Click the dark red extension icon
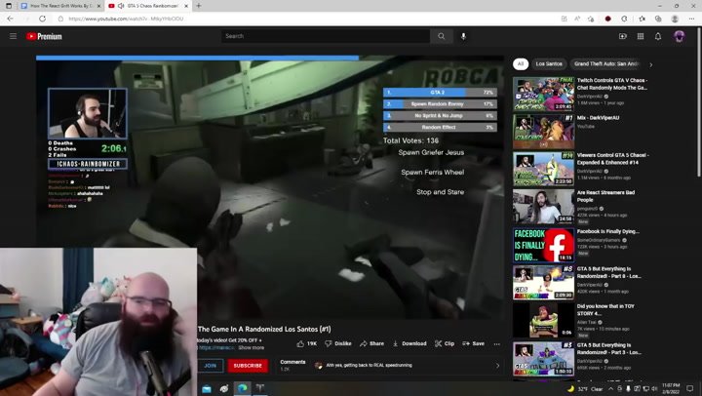The width and height of the screenshot is (702, 396). (607, 19)
